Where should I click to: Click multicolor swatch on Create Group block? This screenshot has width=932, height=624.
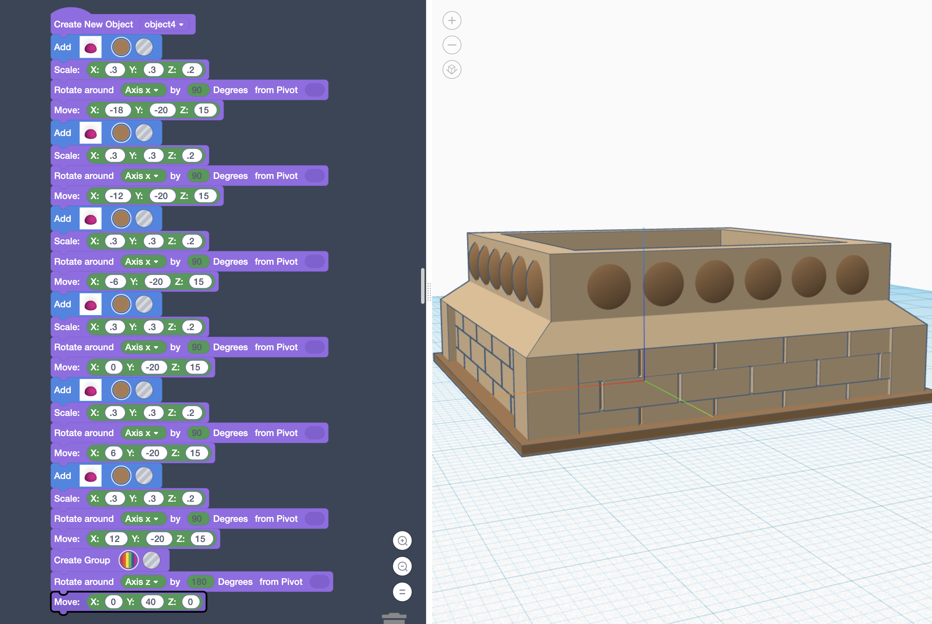128,560
